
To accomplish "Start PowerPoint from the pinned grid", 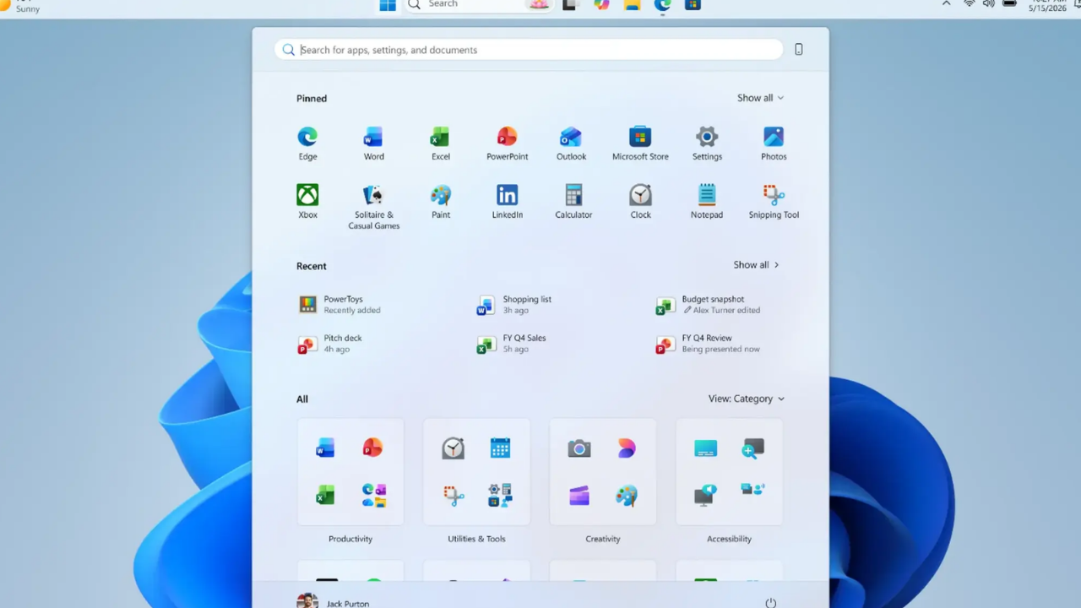I will (x=507, y=144).
